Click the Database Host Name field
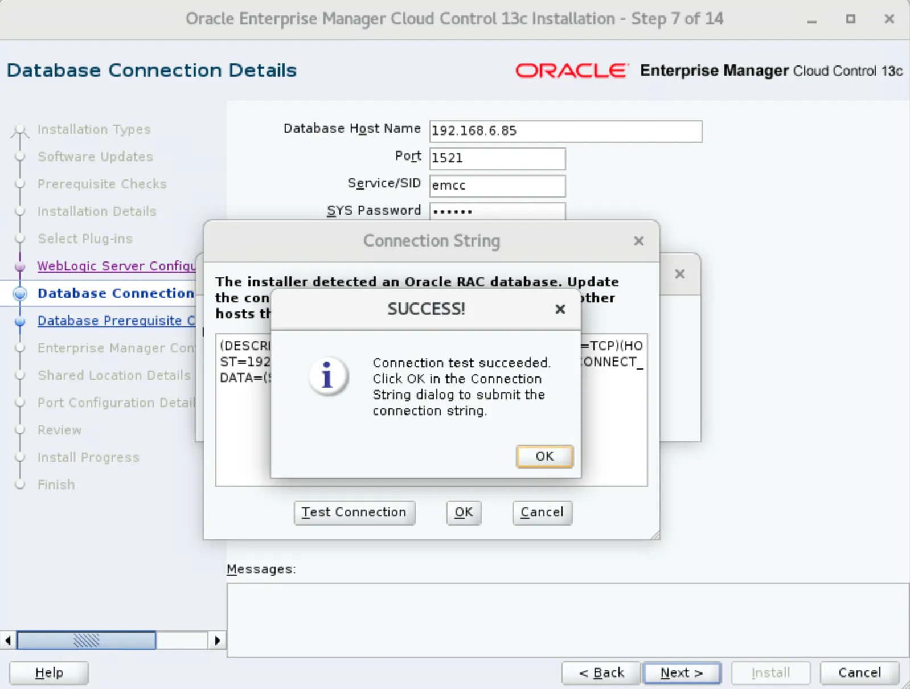Screen dimensions: 910x689 565,131
